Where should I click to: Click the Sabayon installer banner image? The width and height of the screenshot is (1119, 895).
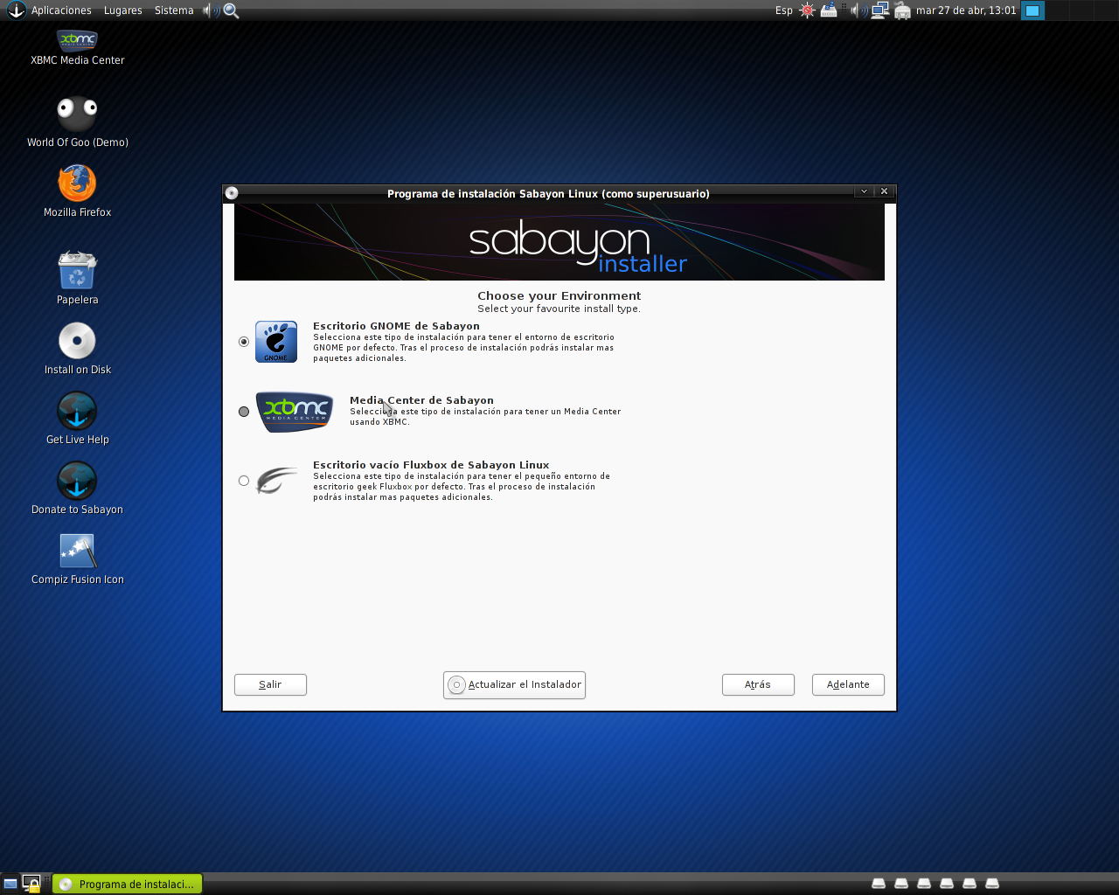(559, 242)
